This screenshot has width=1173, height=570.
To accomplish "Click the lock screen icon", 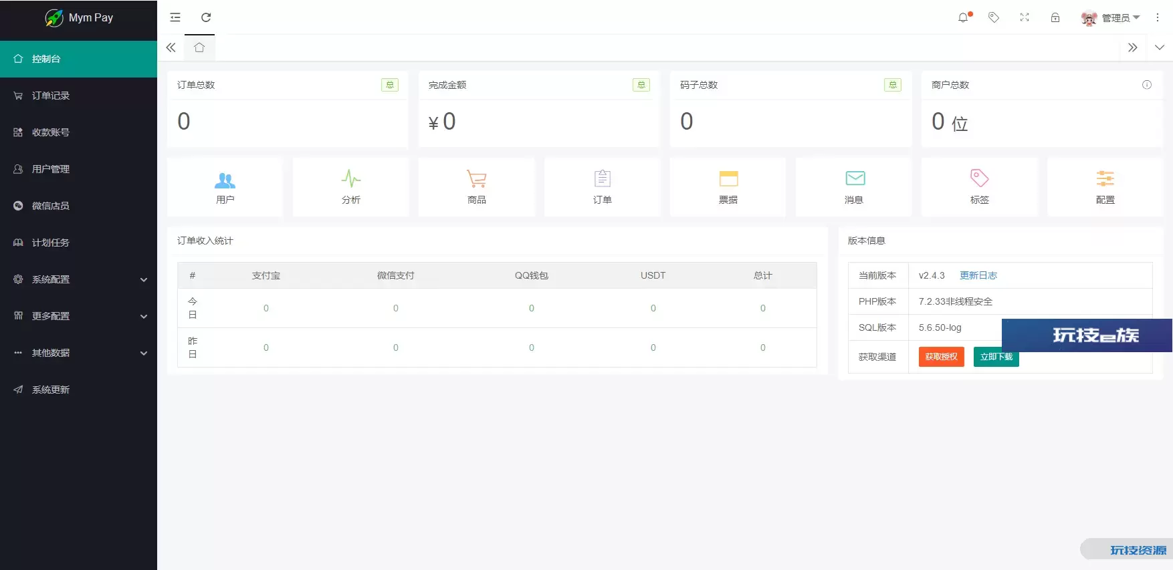I will [x=1055, y=17].
